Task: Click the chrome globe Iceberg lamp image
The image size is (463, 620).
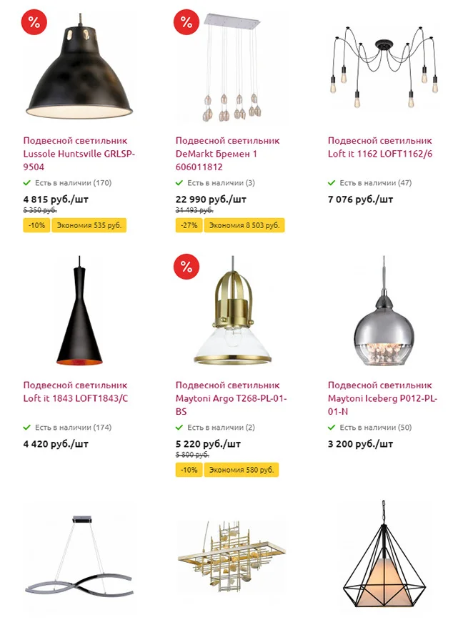Action: [x=384, y=311]
